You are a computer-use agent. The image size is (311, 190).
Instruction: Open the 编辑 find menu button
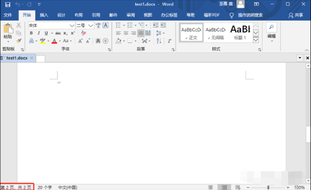[272, 33]
